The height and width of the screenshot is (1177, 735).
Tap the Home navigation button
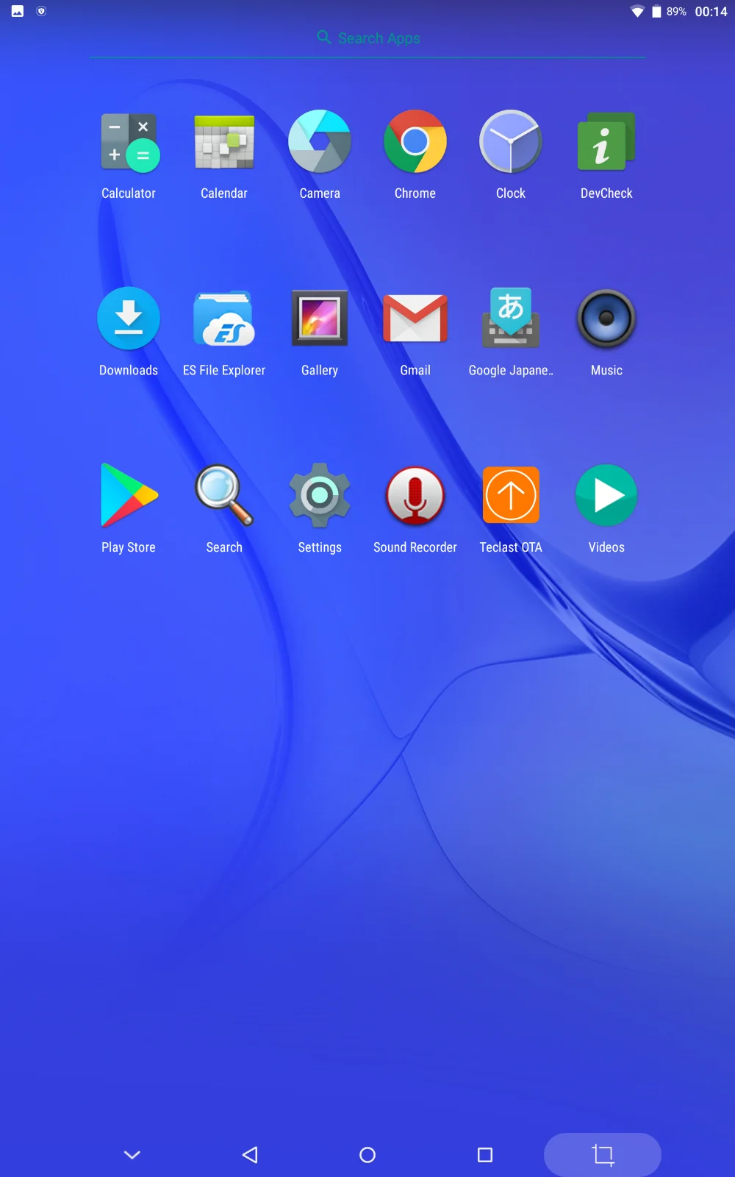[x=367, y=1155]
